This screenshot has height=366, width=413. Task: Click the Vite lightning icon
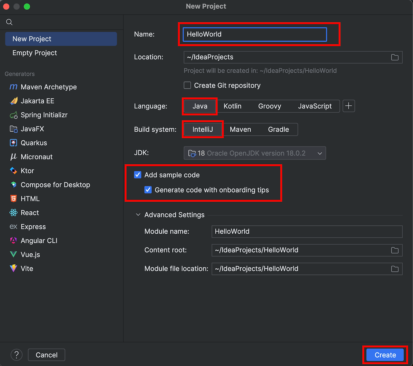14,268
